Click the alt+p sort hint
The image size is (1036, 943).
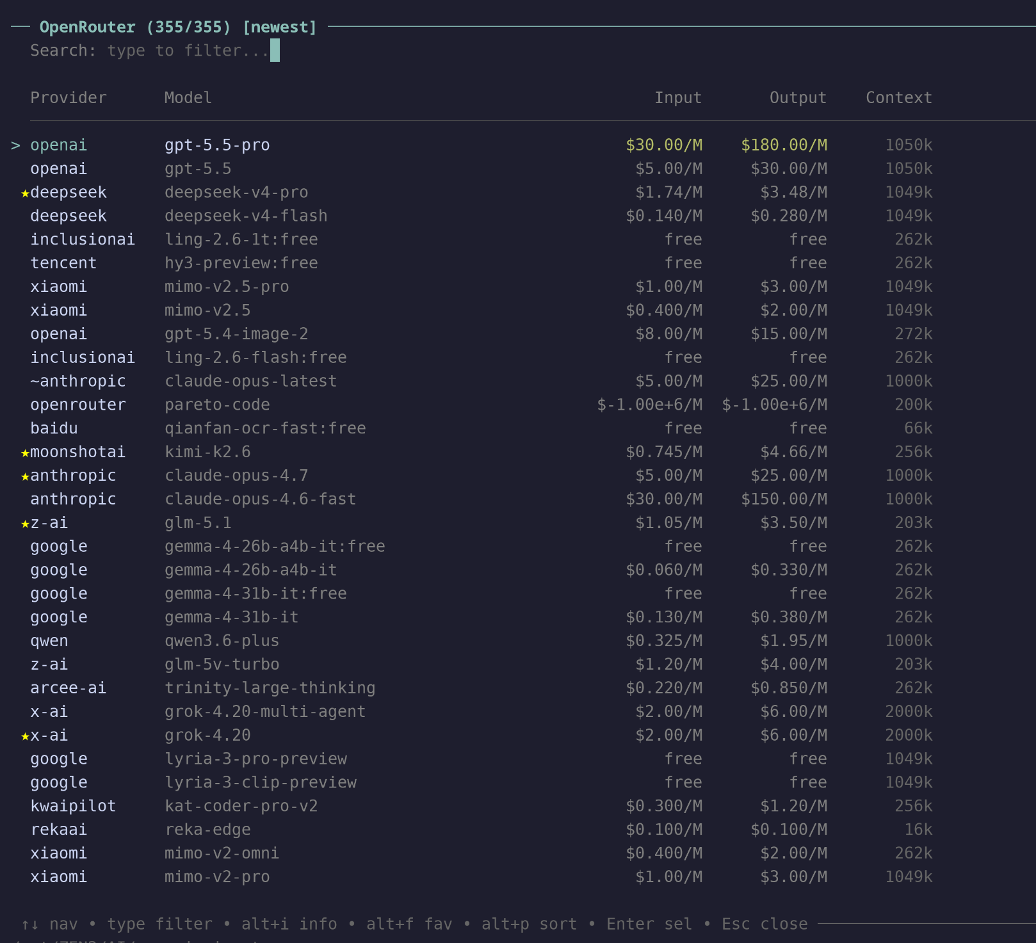click(x=530, y=924)
